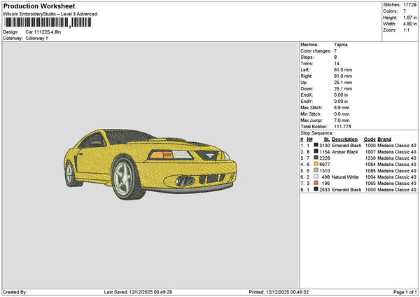
Task: Click the dark gray swatch for stop 3
Action: pyautogui.click(x=316, y=158)
